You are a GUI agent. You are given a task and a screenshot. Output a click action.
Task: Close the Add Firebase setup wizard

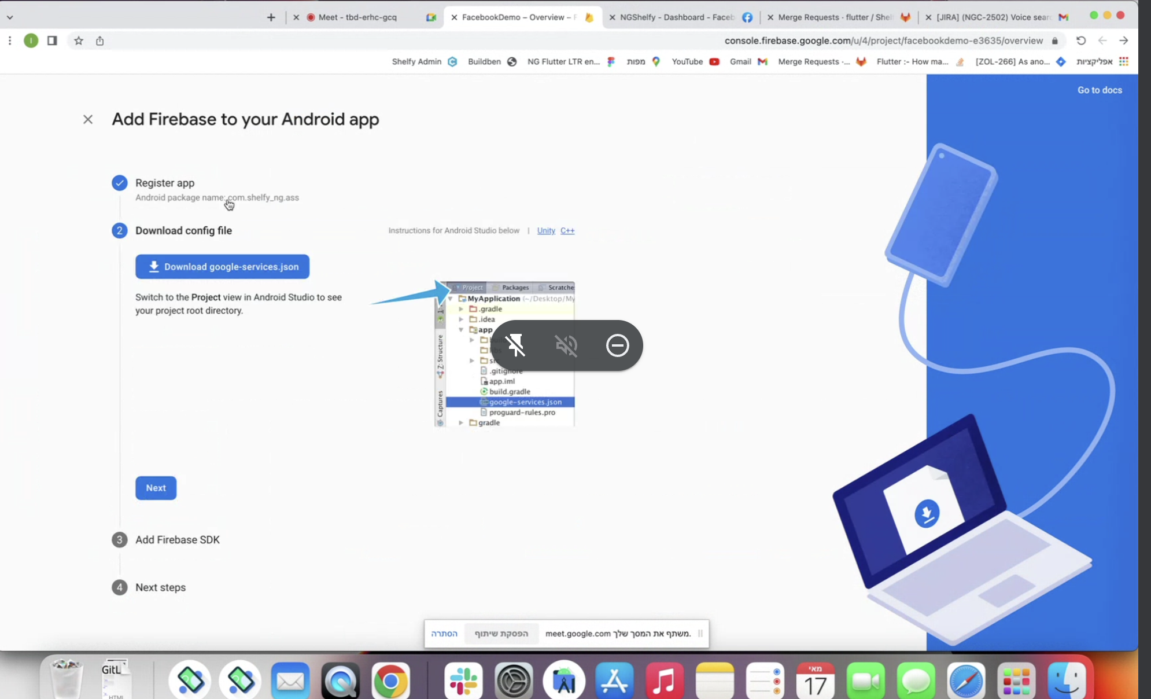point(88,119)
